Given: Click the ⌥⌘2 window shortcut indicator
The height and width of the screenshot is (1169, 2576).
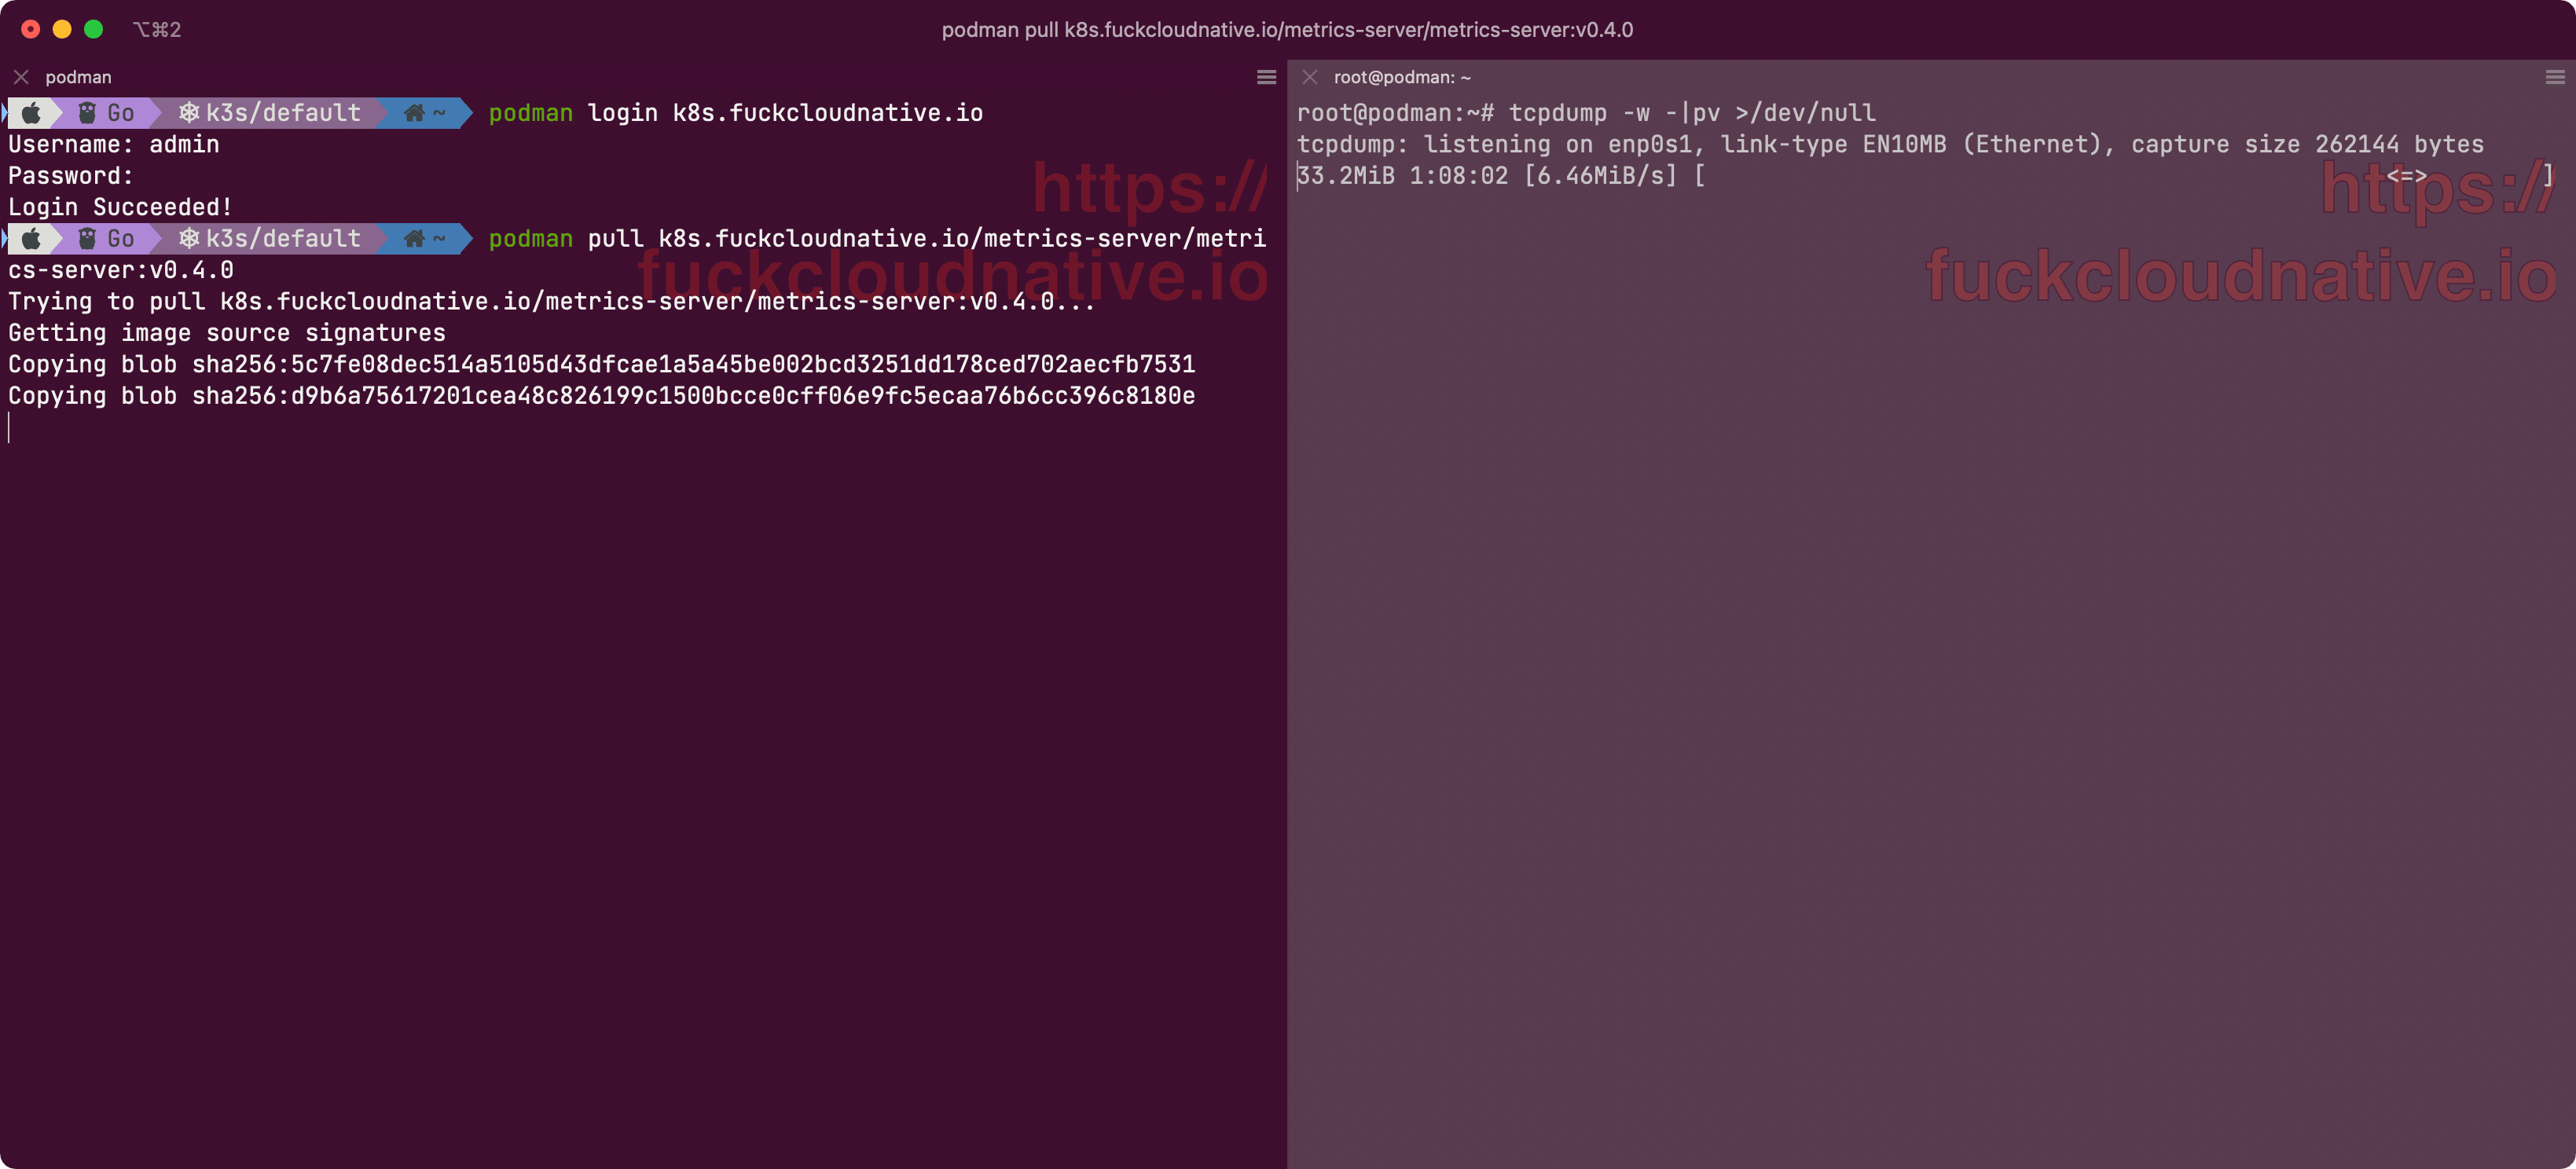Looking at the screenshot, I should (157, 30).
